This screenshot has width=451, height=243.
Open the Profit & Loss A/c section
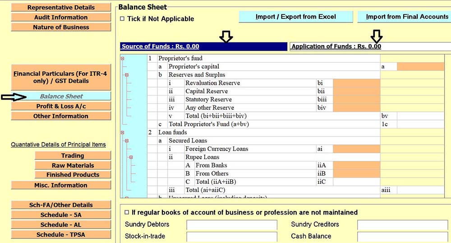pos(61,106)
